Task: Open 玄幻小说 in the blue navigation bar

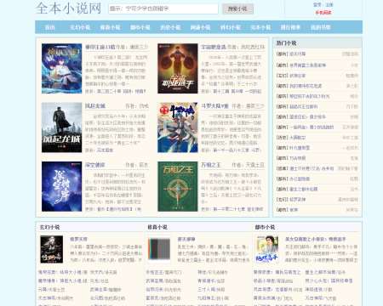Action: click(x=80, y=27)
